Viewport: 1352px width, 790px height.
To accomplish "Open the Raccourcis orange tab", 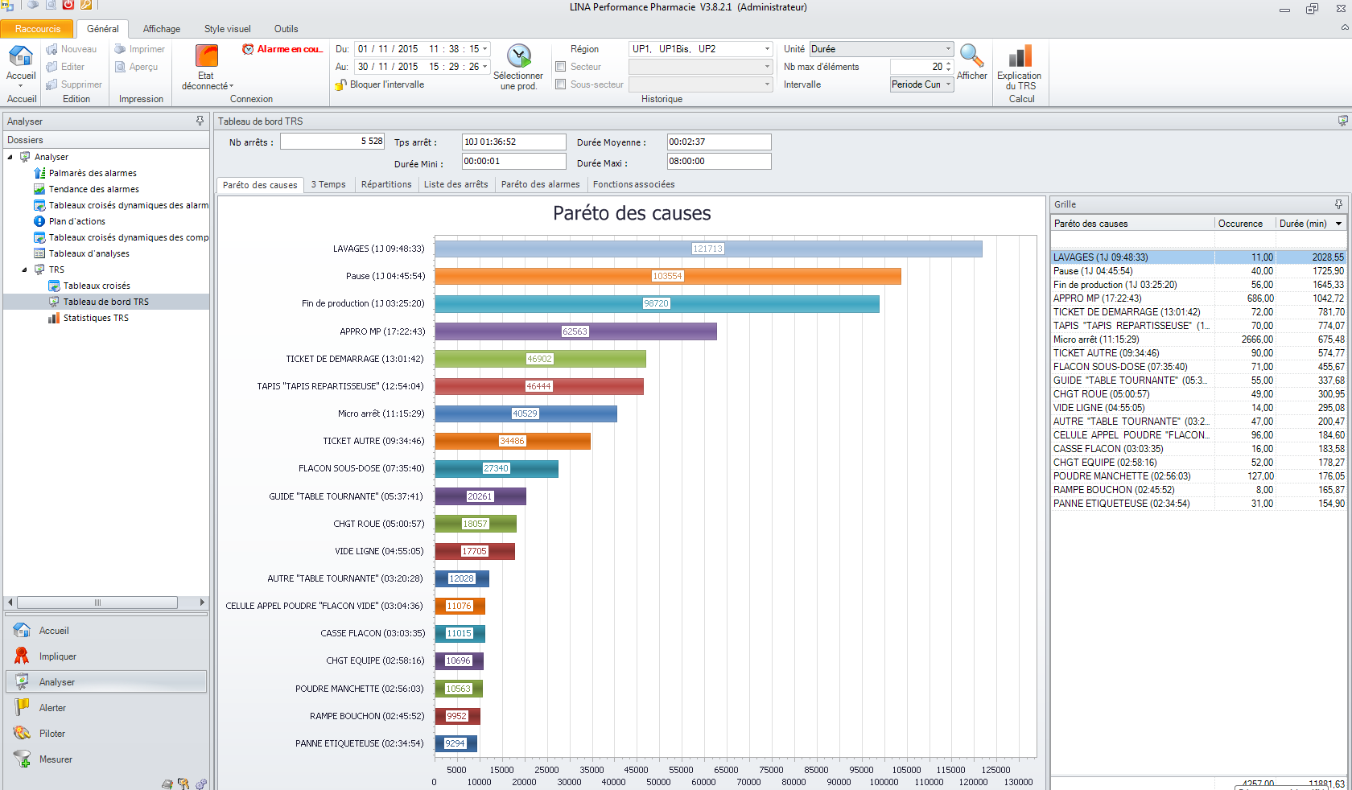I will coord(38,29).
